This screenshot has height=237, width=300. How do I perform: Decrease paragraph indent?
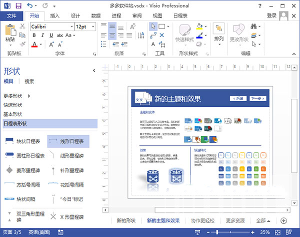pos(115,44)
